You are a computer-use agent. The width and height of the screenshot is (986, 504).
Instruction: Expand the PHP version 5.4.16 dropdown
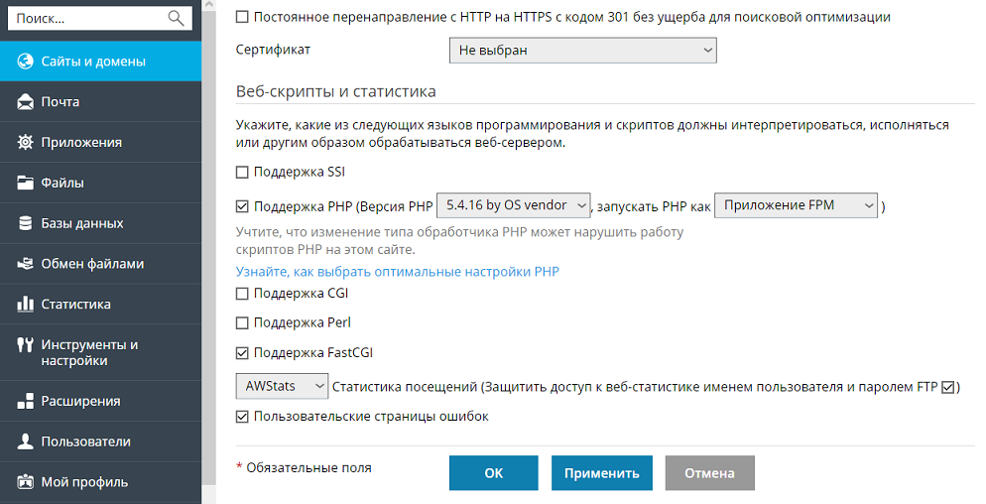[514, 205]
